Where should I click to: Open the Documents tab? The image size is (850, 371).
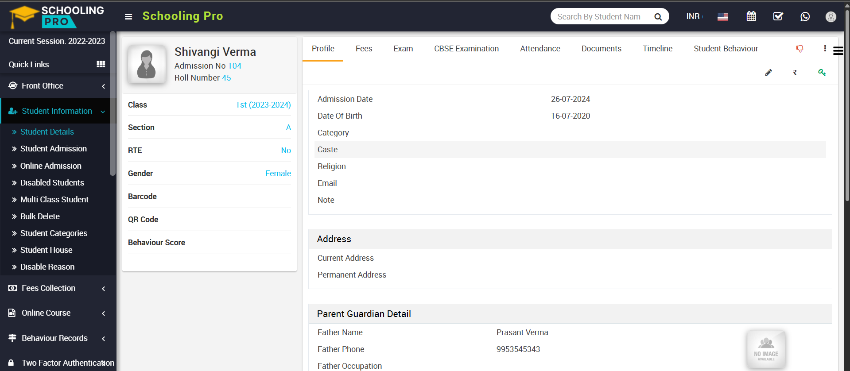(x=601, y=49)
